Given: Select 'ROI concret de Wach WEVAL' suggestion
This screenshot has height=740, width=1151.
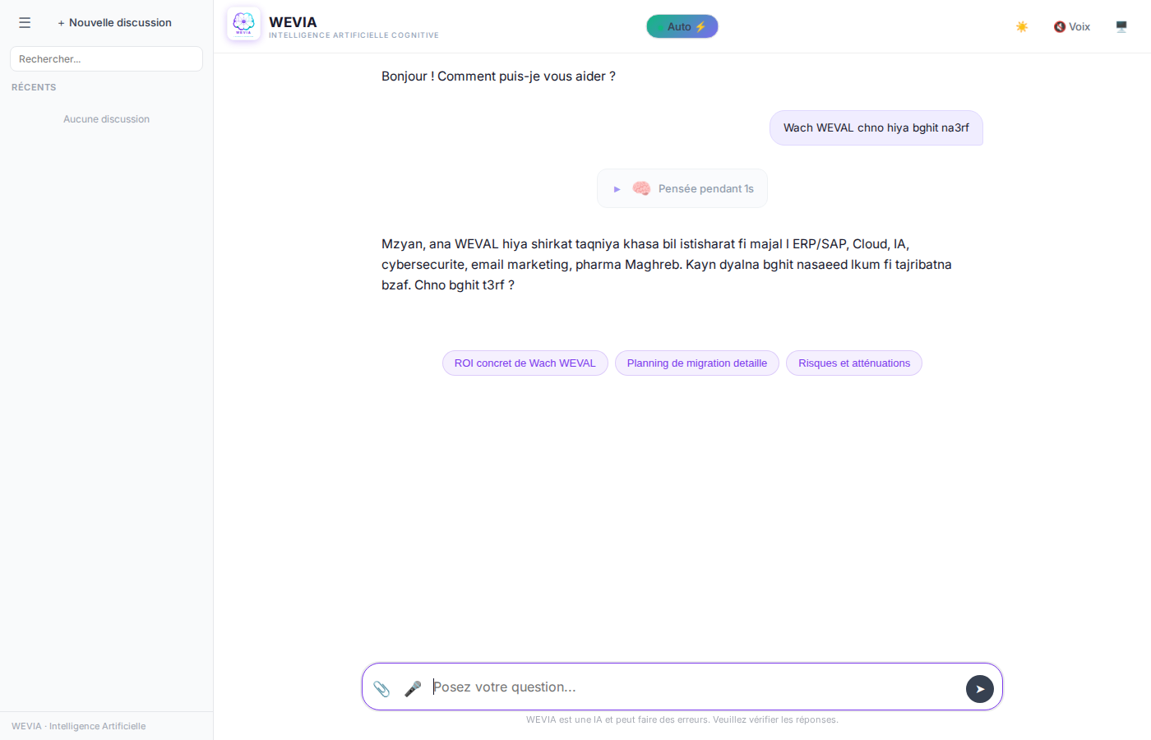Looking at the screenshot, I should click(525, 363).
